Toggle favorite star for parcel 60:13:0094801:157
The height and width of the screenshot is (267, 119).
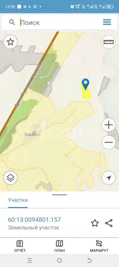95,223
